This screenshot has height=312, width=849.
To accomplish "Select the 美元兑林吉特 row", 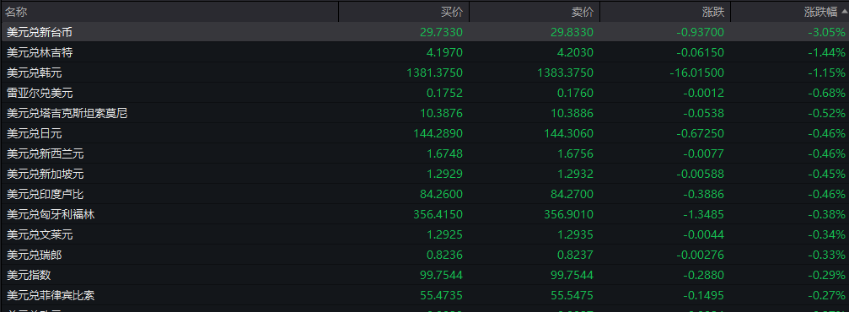I will (x=425, y=52).
